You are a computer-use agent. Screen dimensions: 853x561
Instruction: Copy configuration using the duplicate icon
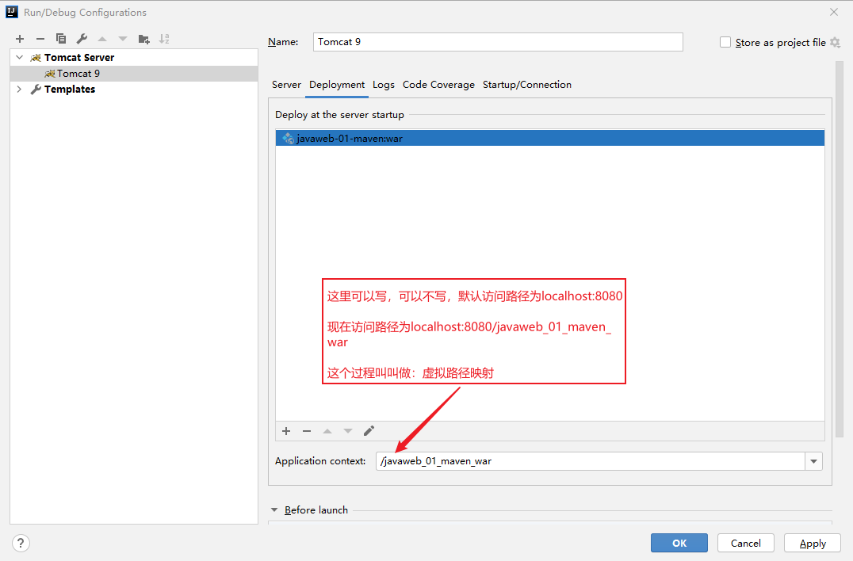point(61,39)
